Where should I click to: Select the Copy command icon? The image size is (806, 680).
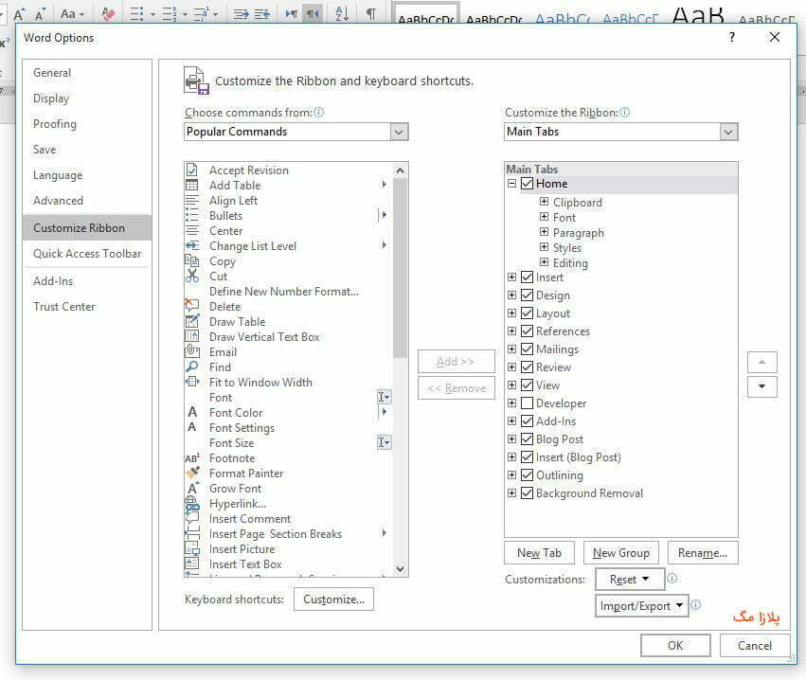pyautogui.click(x=191, y=261)
